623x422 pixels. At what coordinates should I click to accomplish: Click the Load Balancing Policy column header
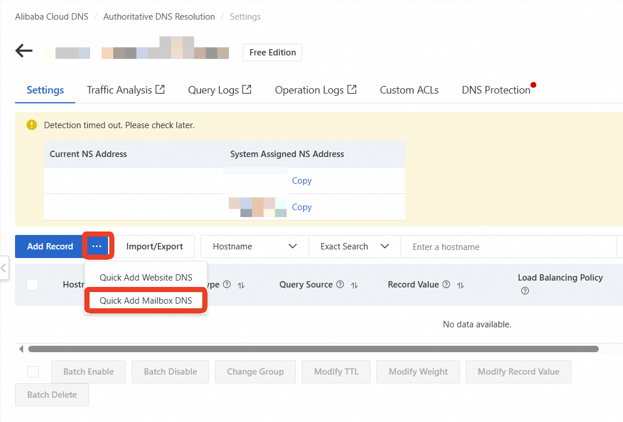pyautogui.click(x=560, y=278)
